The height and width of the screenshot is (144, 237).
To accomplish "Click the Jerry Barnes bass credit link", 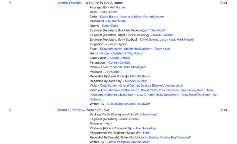I will pyautogui.click(x=109, y=12).
